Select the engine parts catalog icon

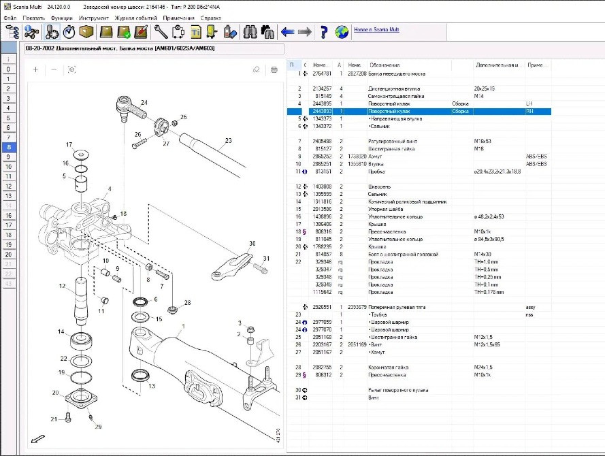tap(51, 31)
